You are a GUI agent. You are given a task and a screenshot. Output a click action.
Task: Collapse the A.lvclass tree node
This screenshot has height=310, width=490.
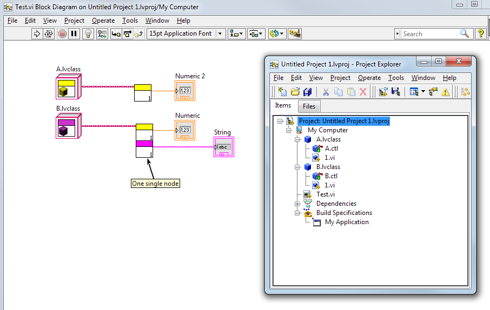(297, 139)
